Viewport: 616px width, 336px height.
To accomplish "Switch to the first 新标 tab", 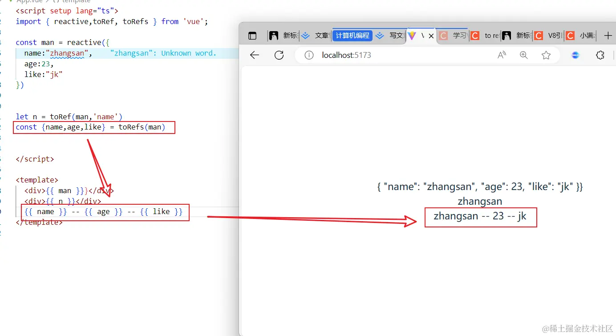I will click(284, 36).
